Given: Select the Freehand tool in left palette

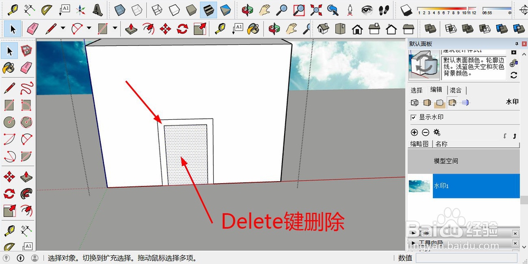Looking at the screenshot, I should pyautogui.click(x=26, y=88).
